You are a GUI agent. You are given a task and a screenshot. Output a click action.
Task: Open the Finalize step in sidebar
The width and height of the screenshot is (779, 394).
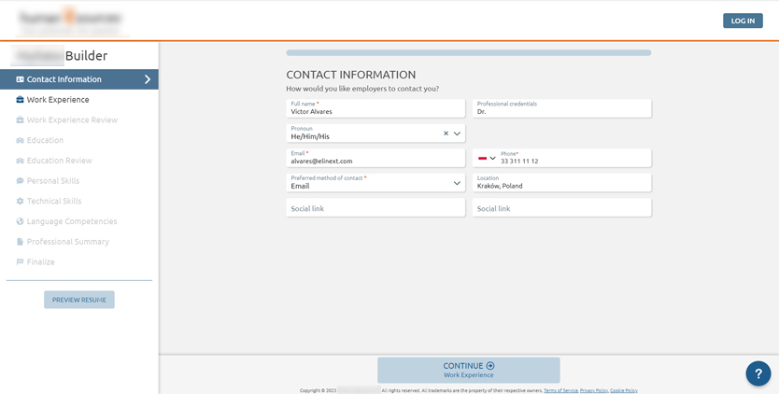pos(40,262)
